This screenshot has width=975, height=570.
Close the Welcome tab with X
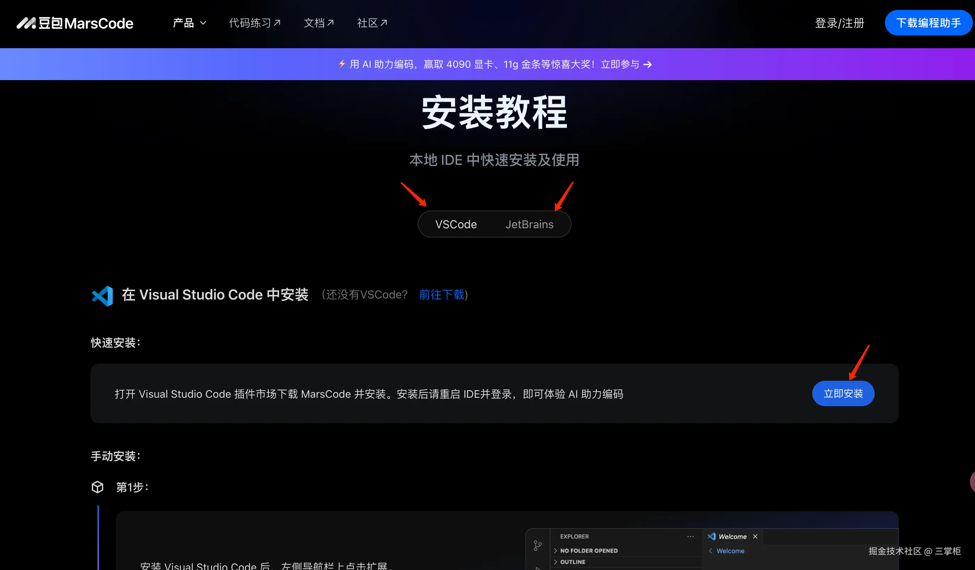(755, 536)
